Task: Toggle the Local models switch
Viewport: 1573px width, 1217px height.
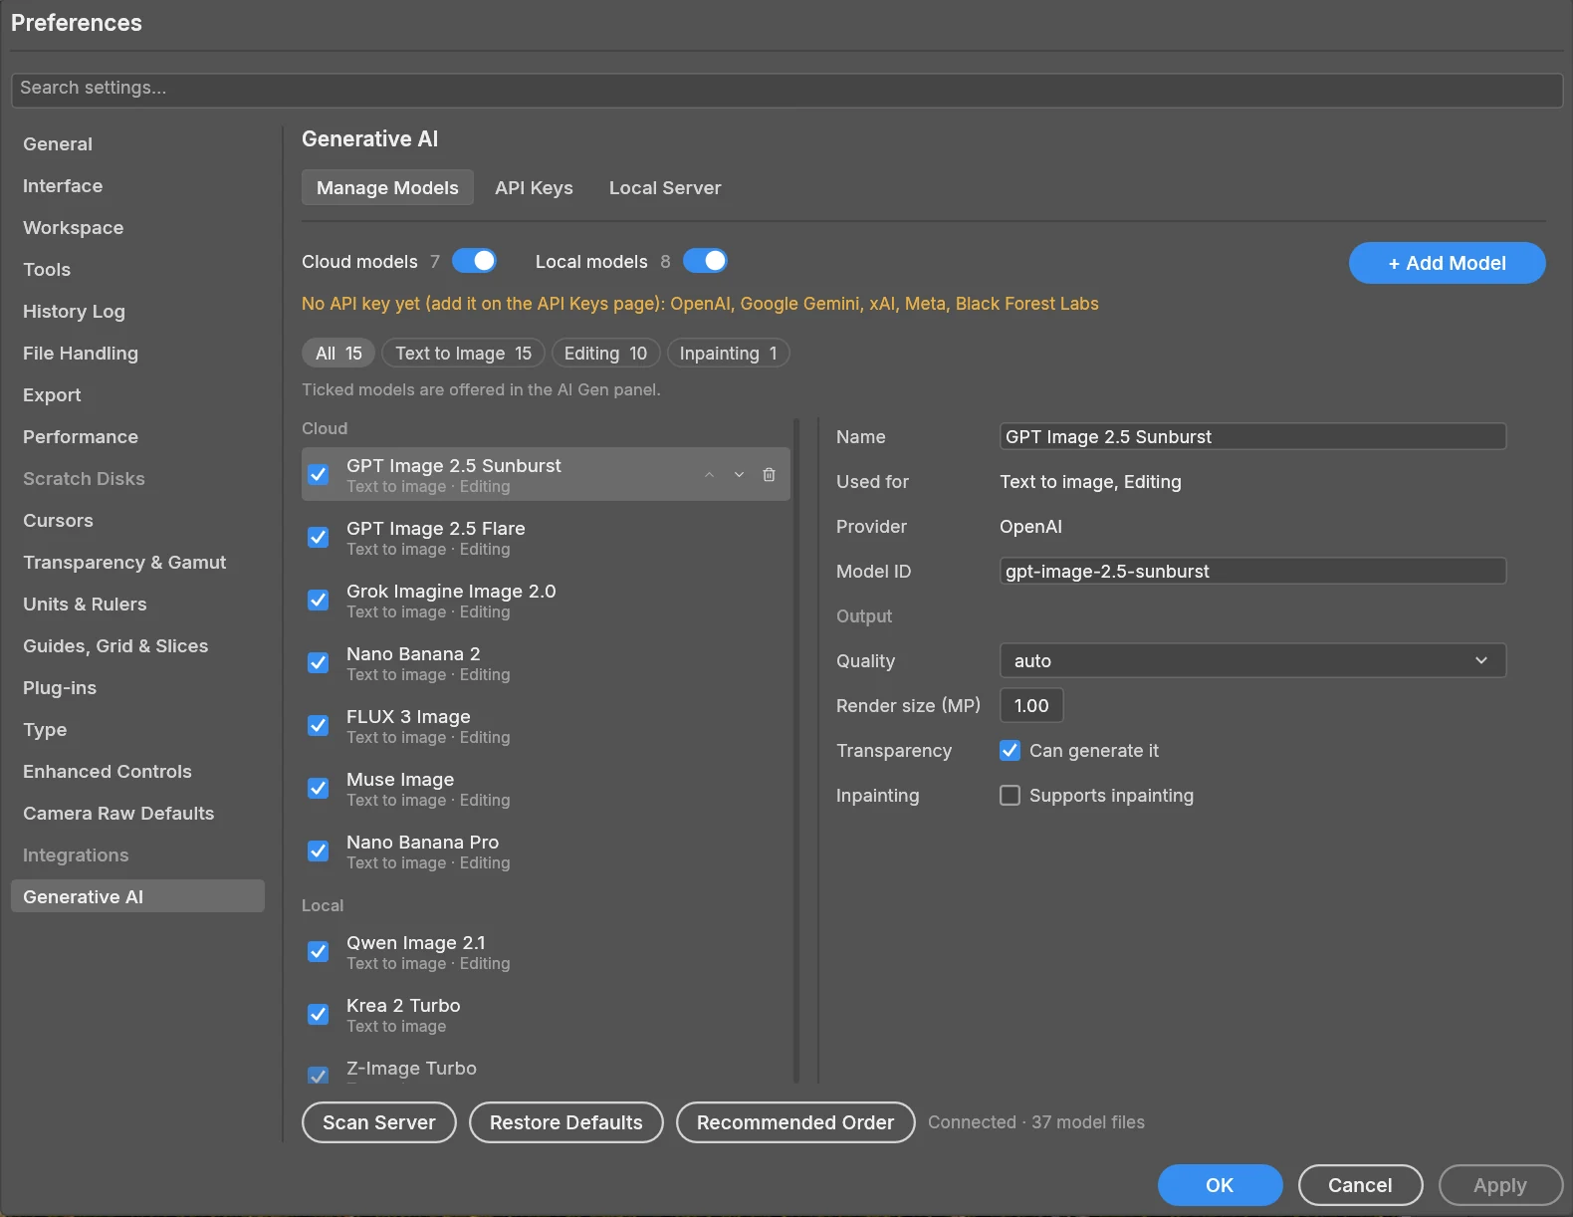Action: point(705,261)
